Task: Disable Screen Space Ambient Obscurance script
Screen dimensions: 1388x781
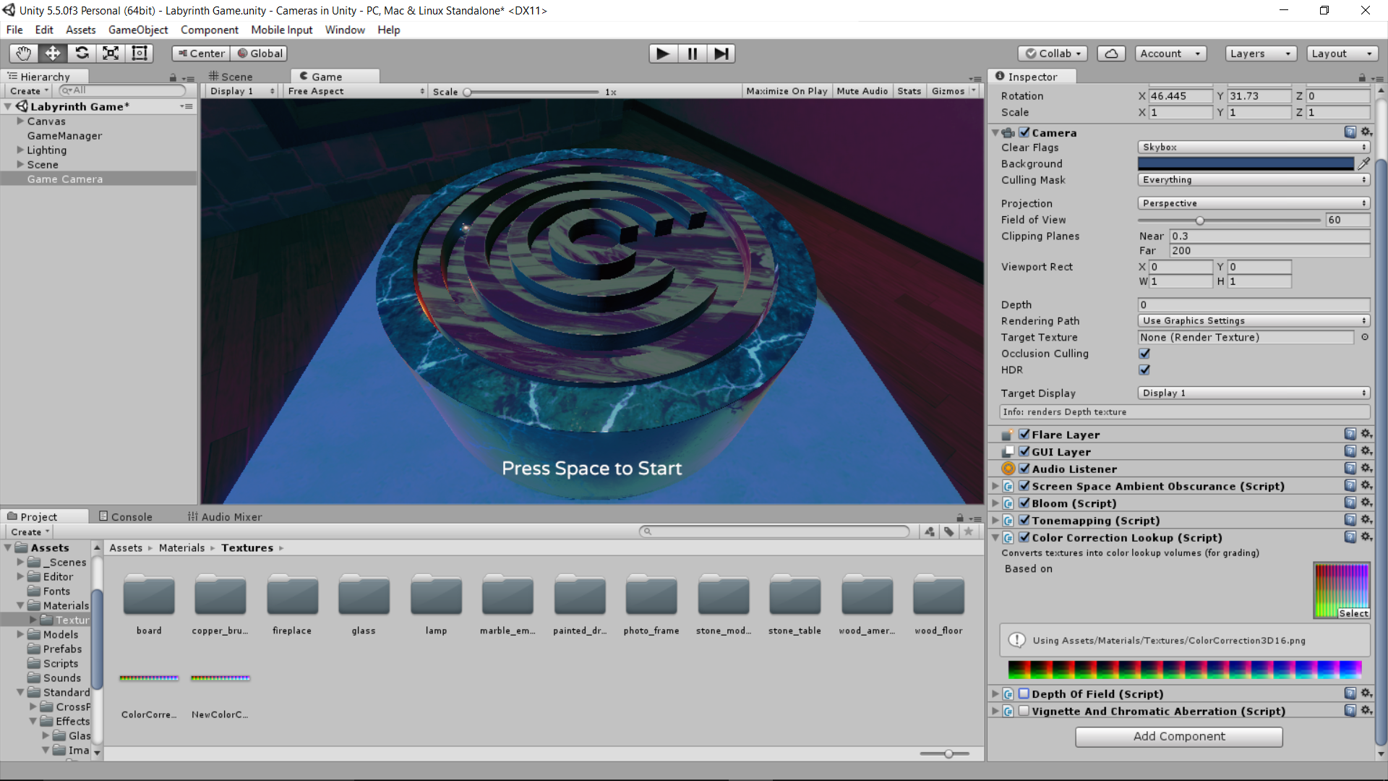Action: pyautogui.click(x=1024, y=486)
